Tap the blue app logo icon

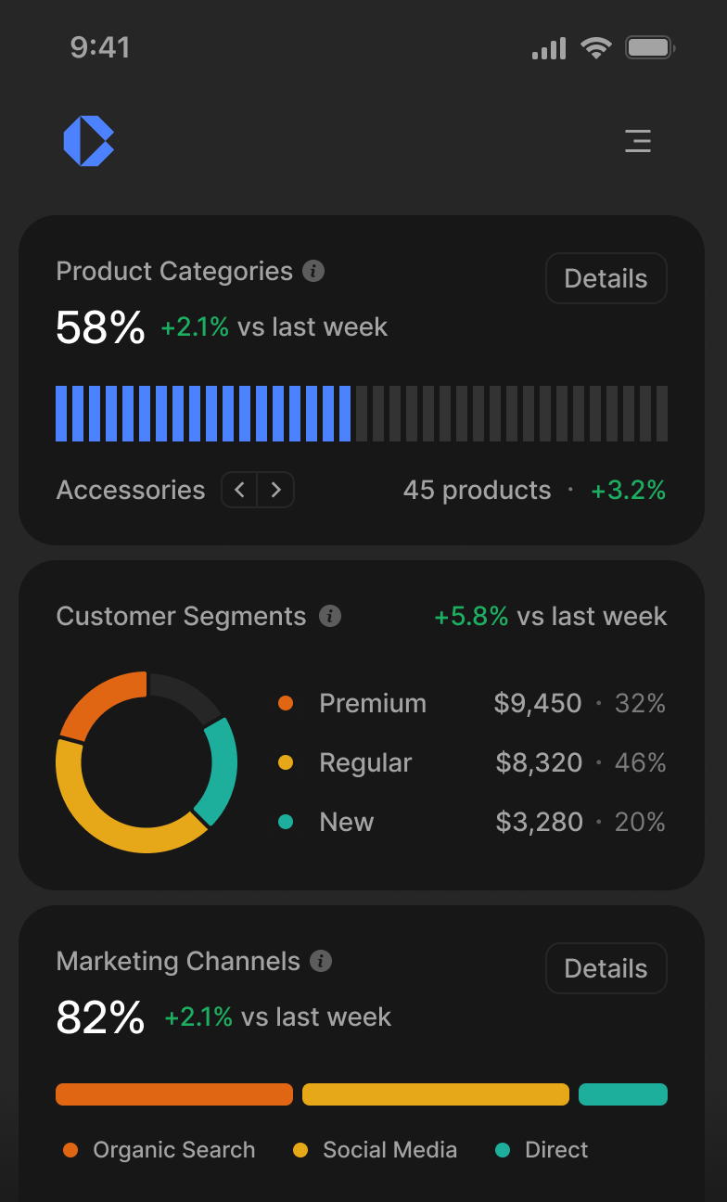pyautogui.click(x=89, y=141)
